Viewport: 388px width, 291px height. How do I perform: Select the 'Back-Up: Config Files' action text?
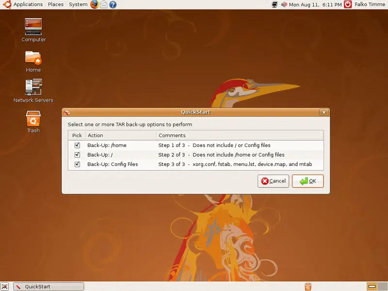coord(113,164)
